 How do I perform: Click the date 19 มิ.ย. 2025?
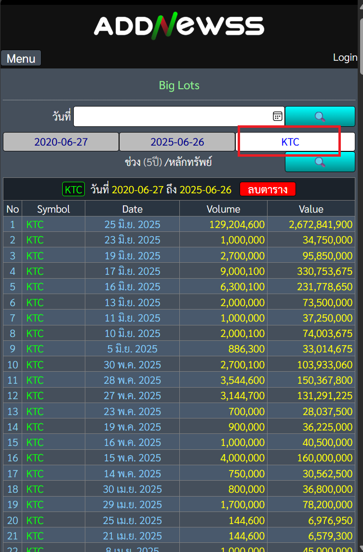pyautogui.click(x=133, y=256)
